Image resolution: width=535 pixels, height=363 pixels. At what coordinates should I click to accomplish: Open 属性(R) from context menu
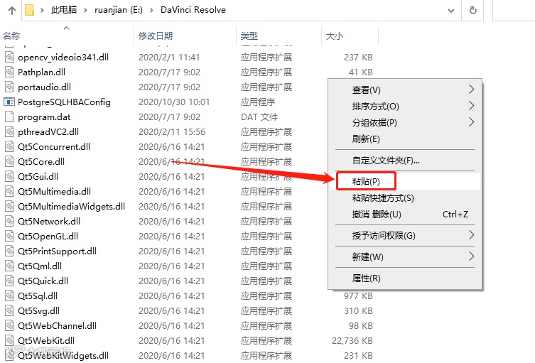pos(405,278)
